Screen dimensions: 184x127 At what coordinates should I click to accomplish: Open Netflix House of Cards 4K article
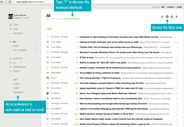(x=107, y=114)
